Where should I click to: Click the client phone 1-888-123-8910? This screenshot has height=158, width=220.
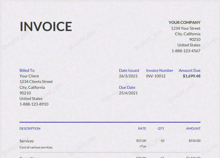coord(34,104)
